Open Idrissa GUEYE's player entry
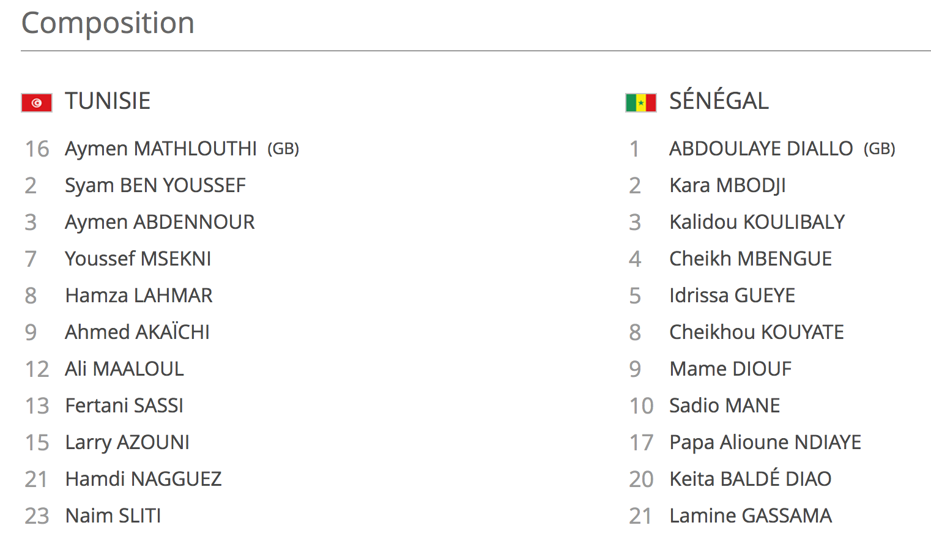The height and width of the screenshot is (547, 931). pyautogui.click(x=732, y=296)
